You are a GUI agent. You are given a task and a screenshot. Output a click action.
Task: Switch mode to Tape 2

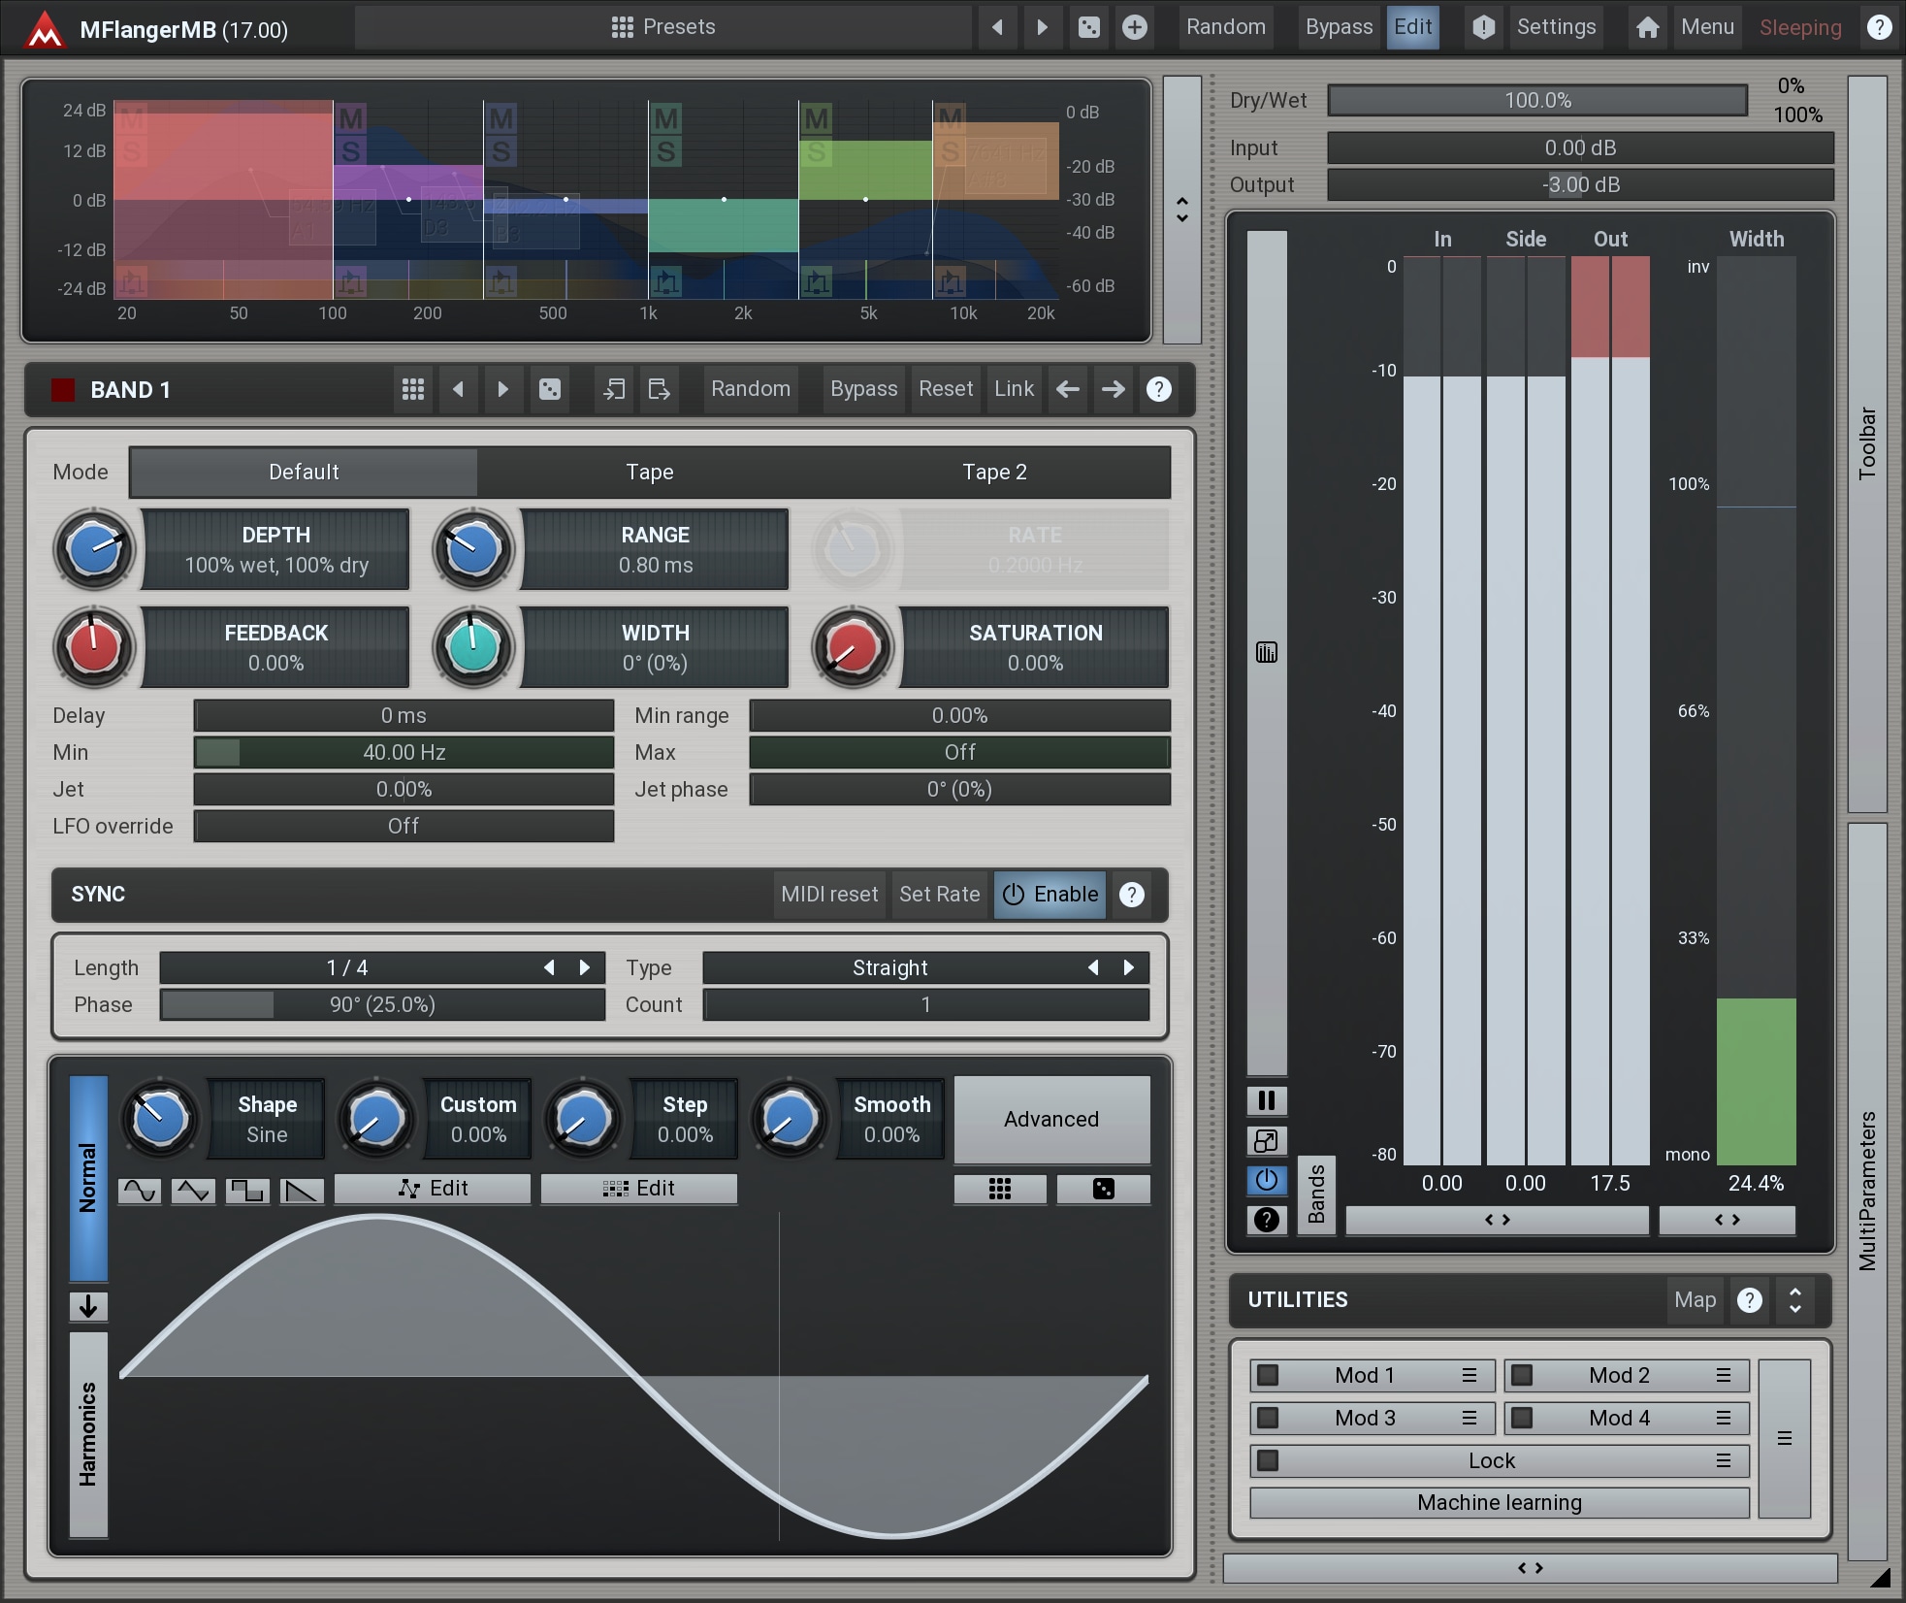(994, 472)
